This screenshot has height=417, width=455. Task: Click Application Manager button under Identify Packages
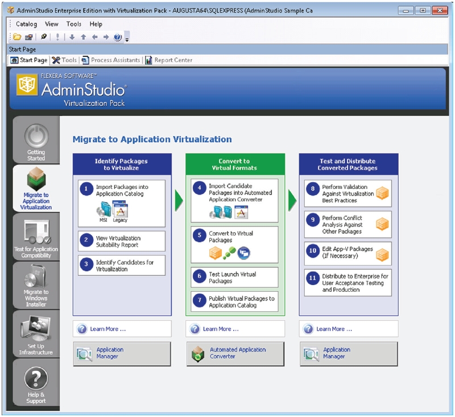[x=122, y=353]
